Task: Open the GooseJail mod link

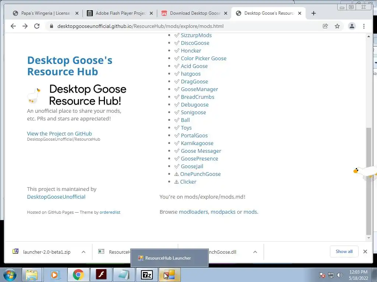Action: pos(192,166)
